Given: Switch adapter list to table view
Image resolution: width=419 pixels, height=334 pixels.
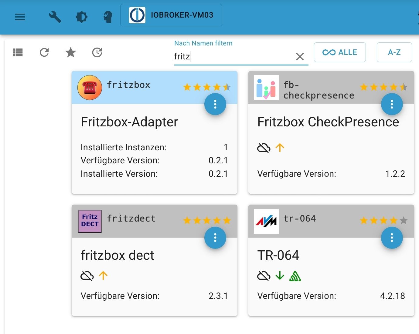Looking at the screenshot, I should tap(18, 52).
